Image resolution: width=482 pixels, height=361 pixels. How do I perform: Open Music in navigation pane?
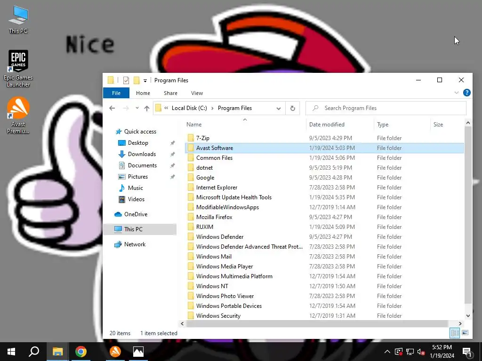tap(135, 188)
